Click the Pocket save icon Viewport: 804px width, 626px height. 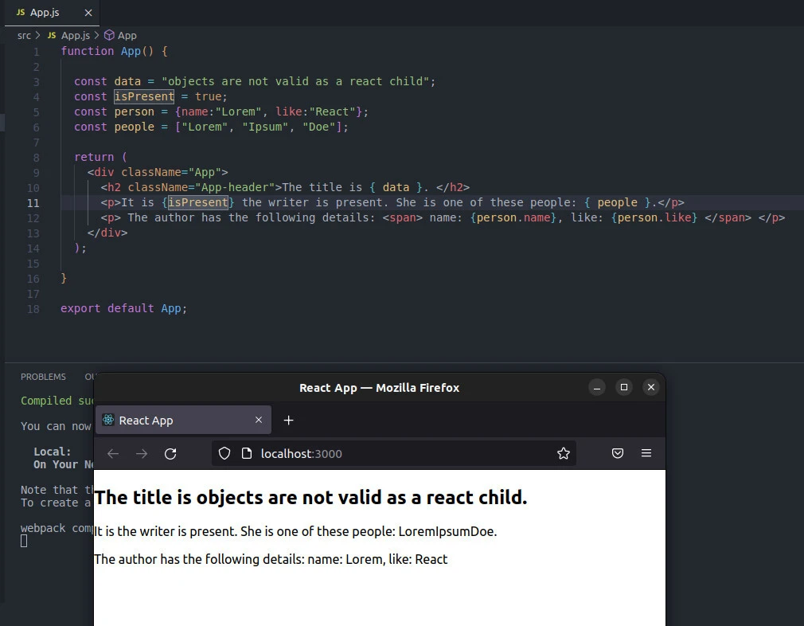[x=618, y=454]
